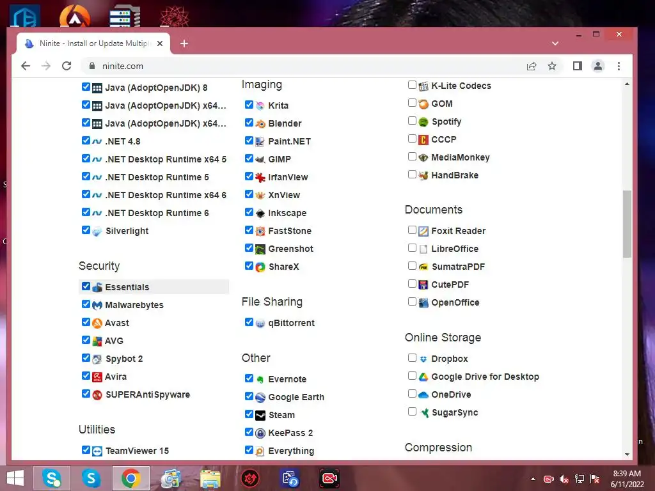Open the Chrome profile avatar
This screenshot has width=655, height=491.
(x=598, y=66)
